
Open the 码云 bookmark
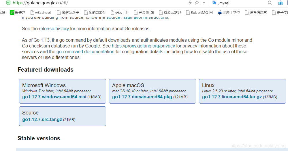coord(120,12)
